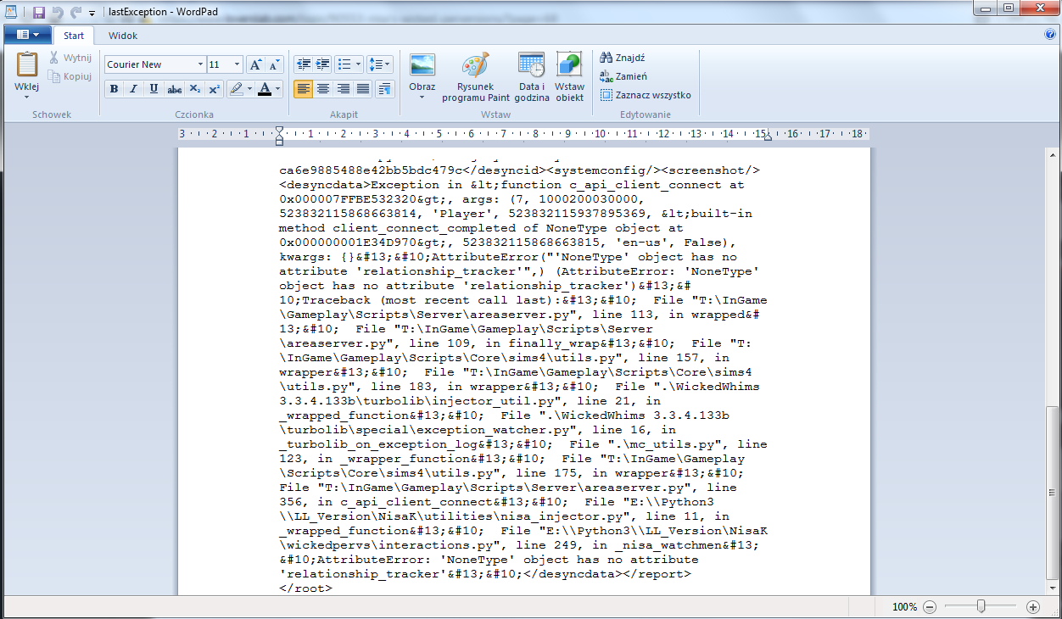This screenshot has height=619, width=1062.
Task: Apply the text highlight color marker
Action: point(236,89)
